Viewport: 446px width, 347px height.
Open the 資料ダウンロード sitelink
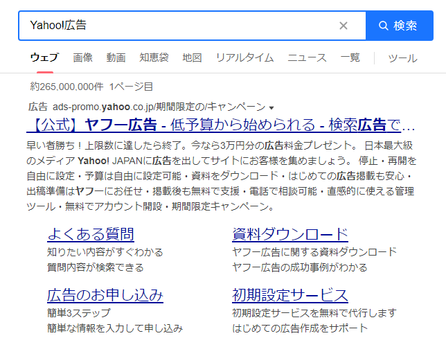click(x=290, y=234)
